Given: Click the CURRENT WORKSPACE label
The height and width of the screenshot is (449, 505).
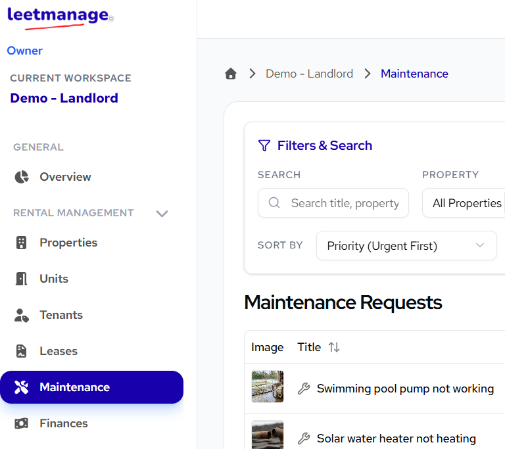Looking at the screenshot, I should pos(70,78).
